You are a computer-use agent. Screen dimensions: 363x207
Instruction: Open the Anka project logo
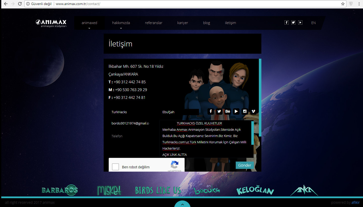tap(304, 190)
